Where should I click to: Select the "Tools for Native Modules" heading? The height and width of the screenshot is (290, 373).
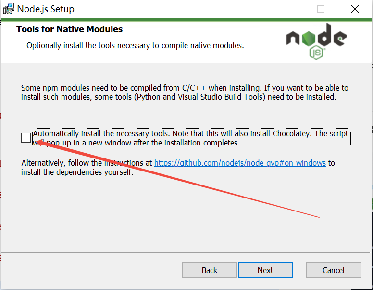70,29
